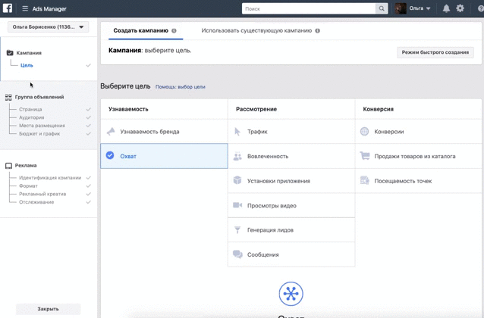Click the box icon for Установки приложения
The width and height of the screenshot is (484, 318).
coord(237,180)
